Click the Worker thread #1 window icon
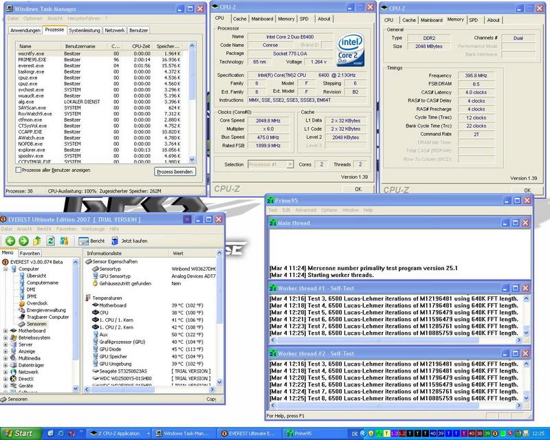 273,288
